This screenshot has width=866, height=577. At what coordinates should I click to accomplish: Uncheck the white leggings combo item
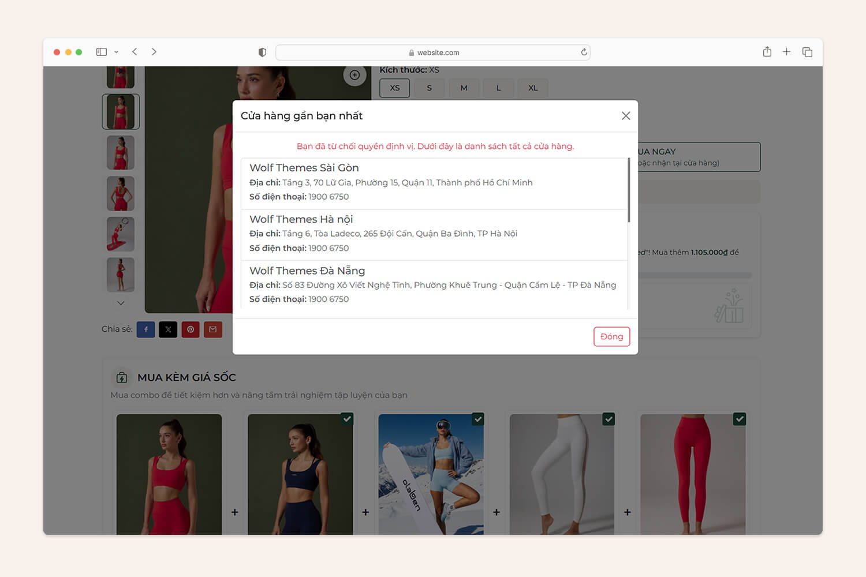pyautogui.click(x=609, y=419)
